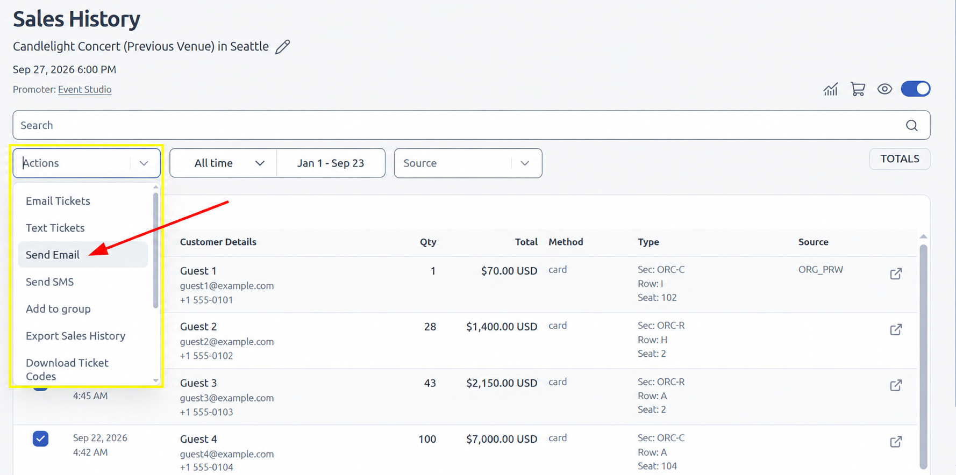Screen dimensions: 956x475
Task: Switch off the blue toggle switch
Action: coord(916,89)
